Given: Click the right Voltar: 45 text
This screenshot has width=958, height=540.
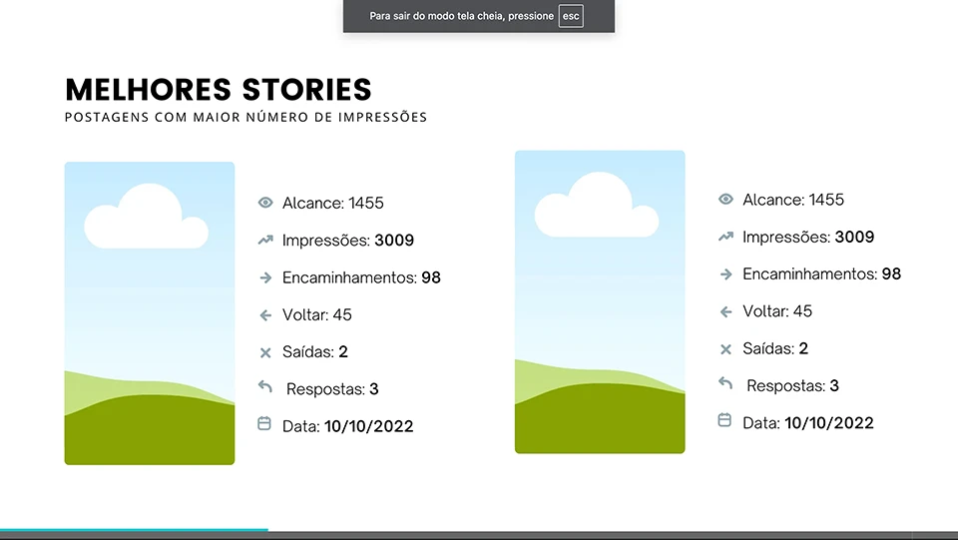Looking at the screenshot, I should point(777,311).
